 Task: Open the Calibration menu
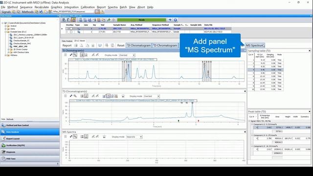coord(88,7)
